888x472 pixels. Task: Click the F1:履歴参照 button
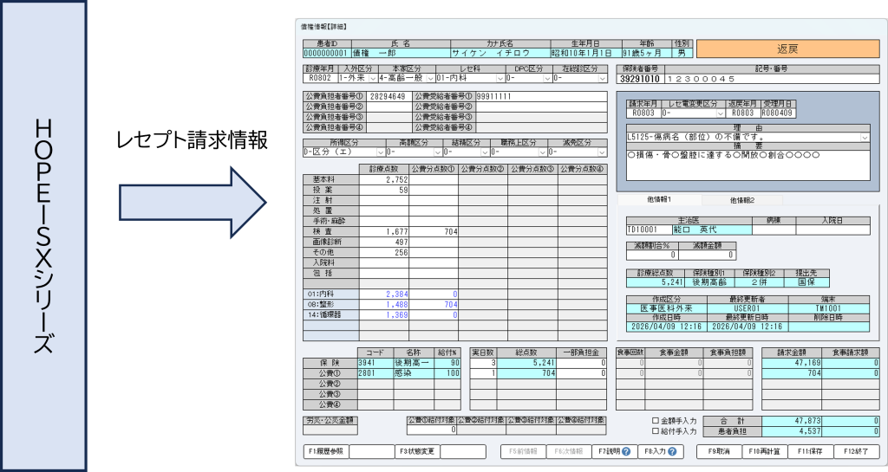click(326, 452)
